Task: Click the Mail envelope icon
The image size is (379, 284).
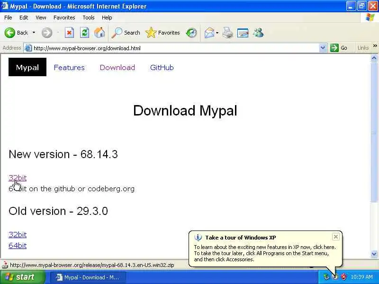Action: 209,33
